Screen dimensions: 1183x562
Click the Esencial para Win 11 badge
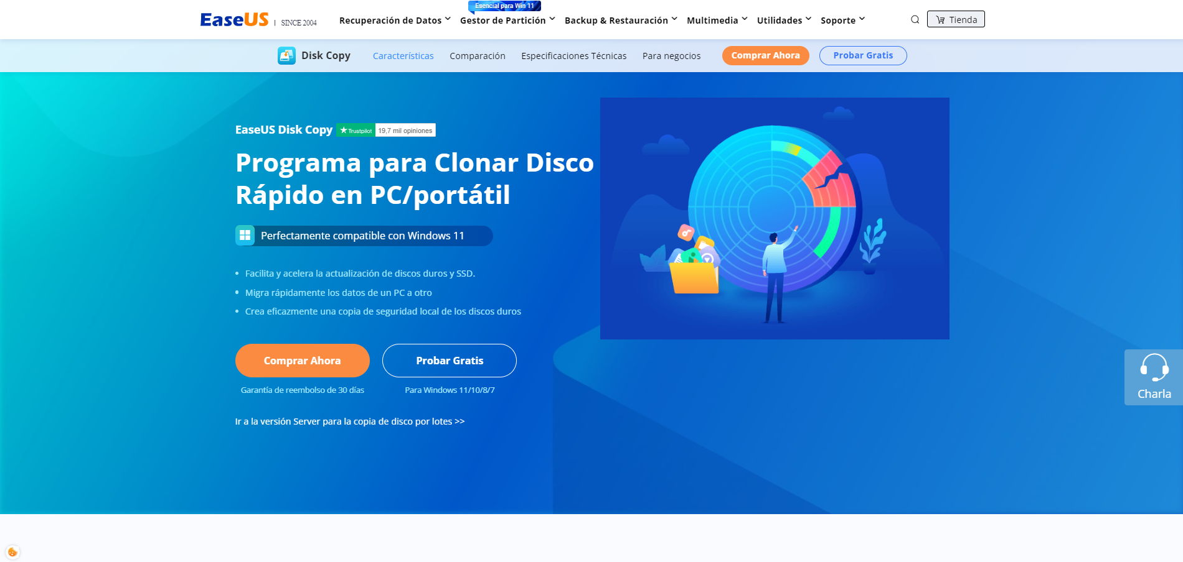click(x=504, y=6)
